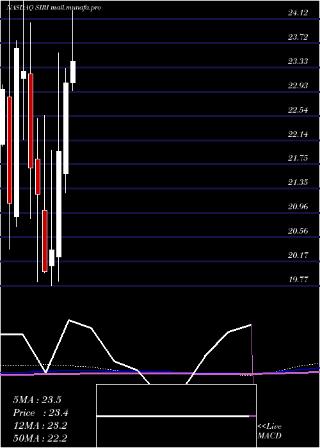Screen dimensions: 320x448
Task: Select the last white candlestick near 23.33
Action: point(73,72)
